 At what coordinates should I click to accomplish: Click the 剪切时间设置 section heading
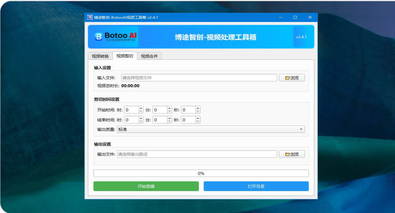[x=107, y=99]
